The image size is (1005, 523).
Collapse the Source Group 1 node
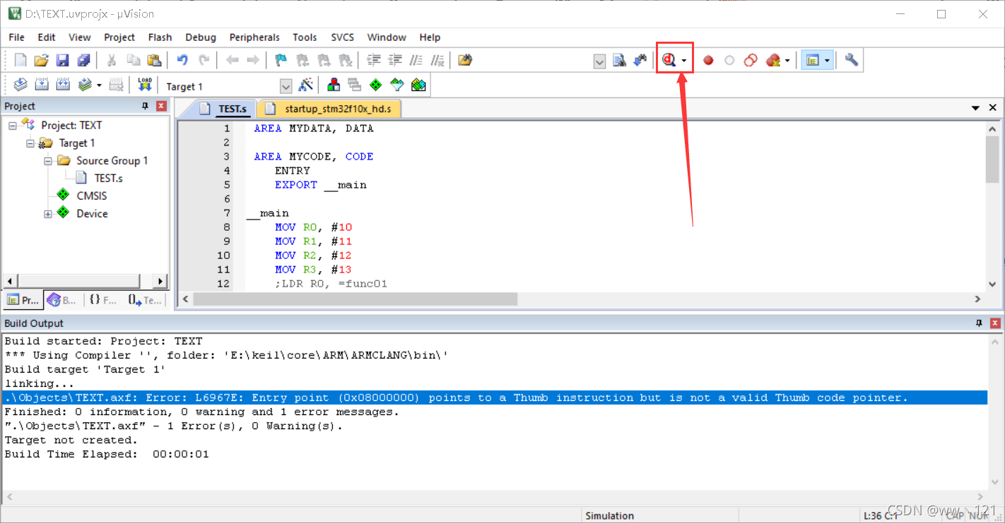48,161
